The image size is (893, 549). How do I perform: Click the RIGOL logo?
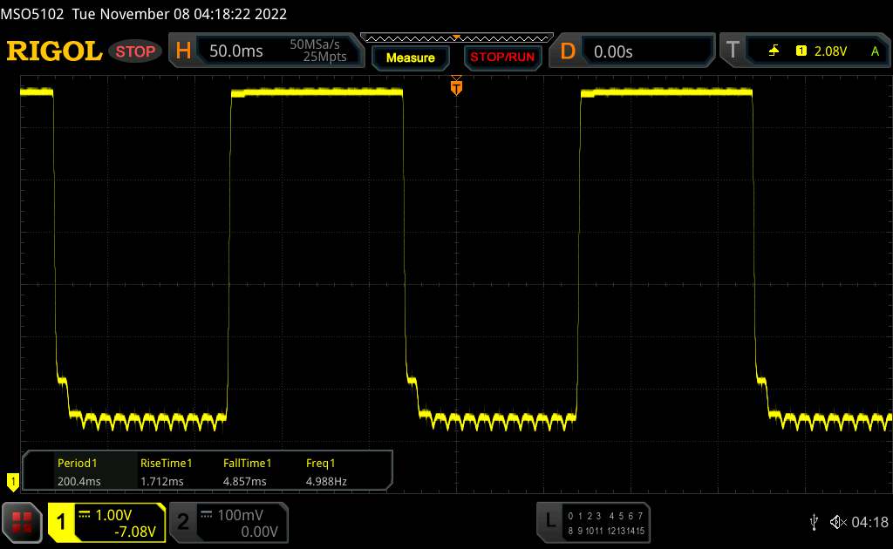[x=54, y=51]
